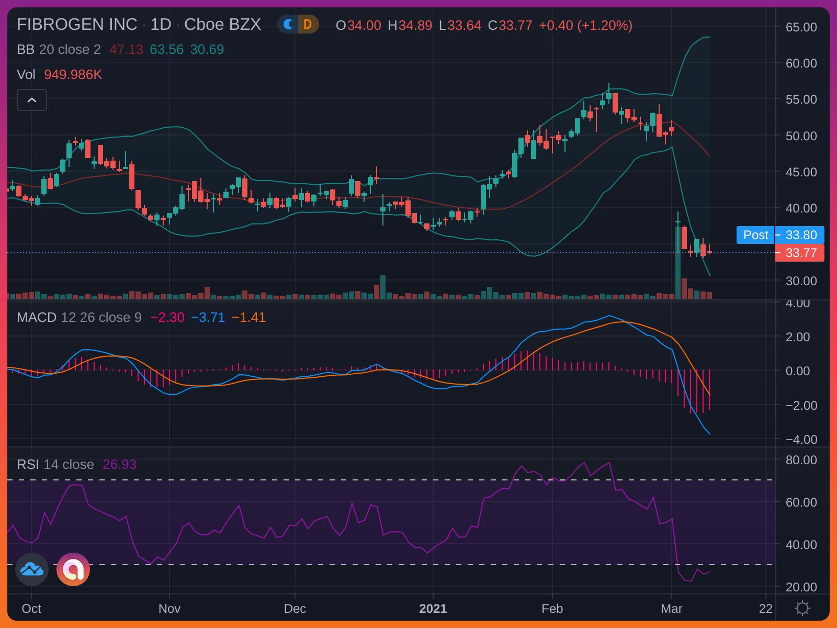Click the 50.00 price scale label
837x628 pixels.
pos(801,136)
